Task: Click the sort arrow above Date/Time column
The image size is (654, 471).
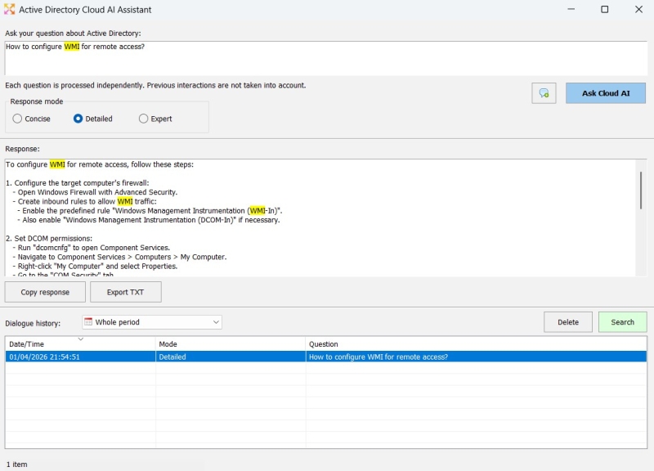Action: point(80,338)
